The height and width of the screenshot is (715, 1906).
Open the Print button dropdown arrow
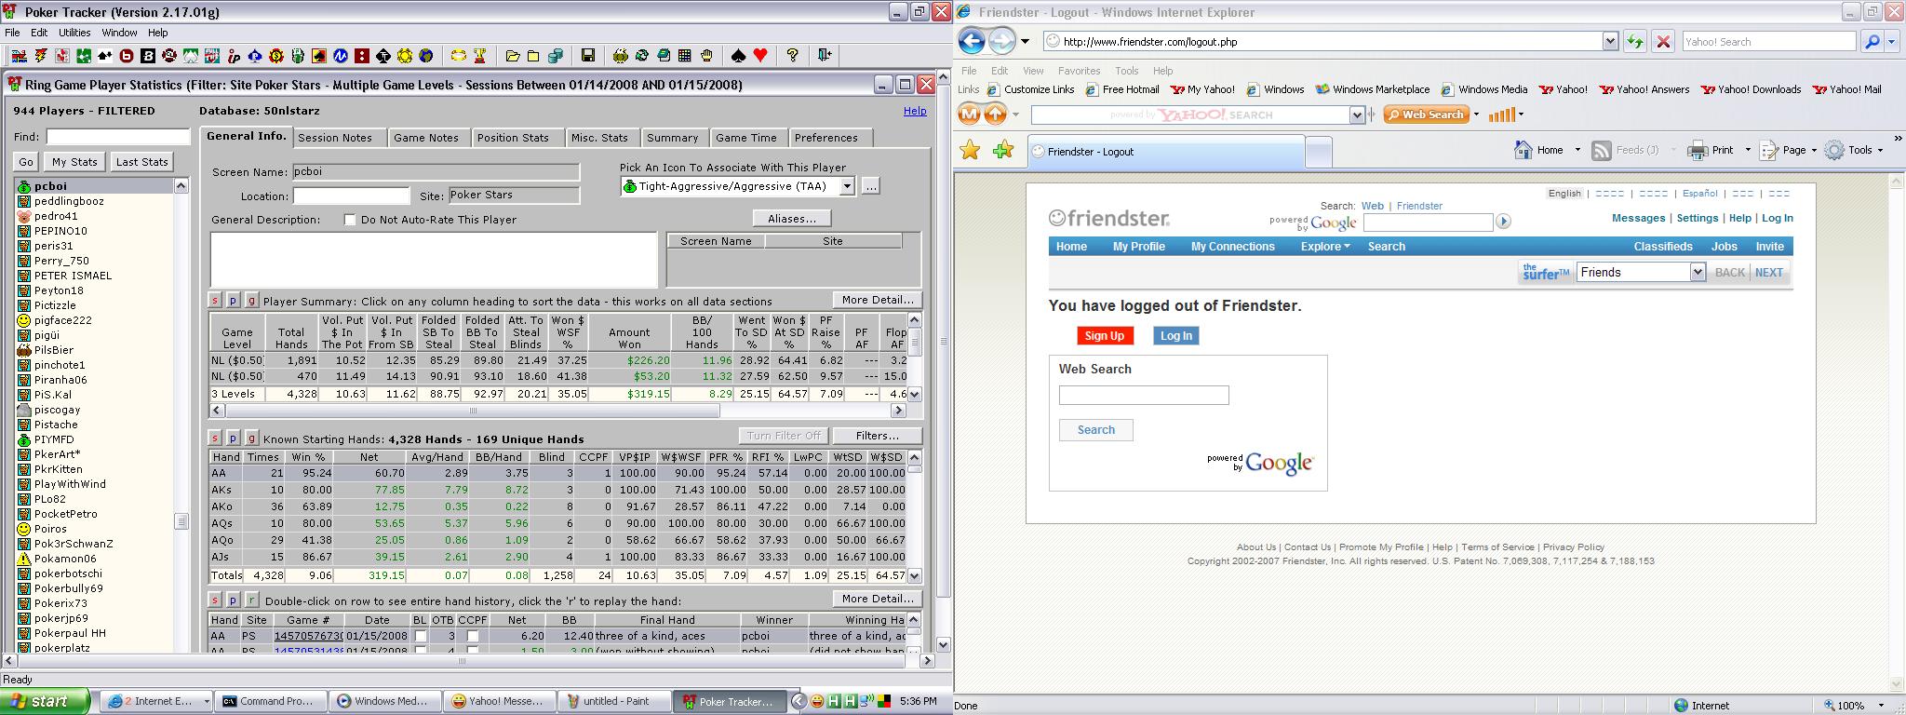click(1748, 150)
